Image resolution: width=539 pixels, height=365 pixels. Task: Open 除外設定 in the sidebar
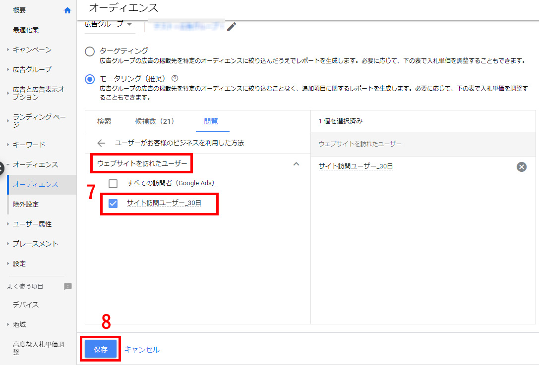(x=26, y=205)
